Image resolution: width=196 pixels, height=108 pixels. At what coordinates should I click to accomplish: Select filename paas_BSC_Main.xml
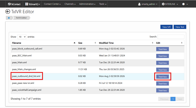(x=22, y=55)
